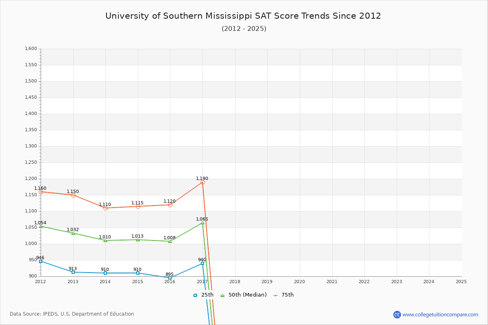Click the 2012 75th percentile point 1,160

coord(41,192)
